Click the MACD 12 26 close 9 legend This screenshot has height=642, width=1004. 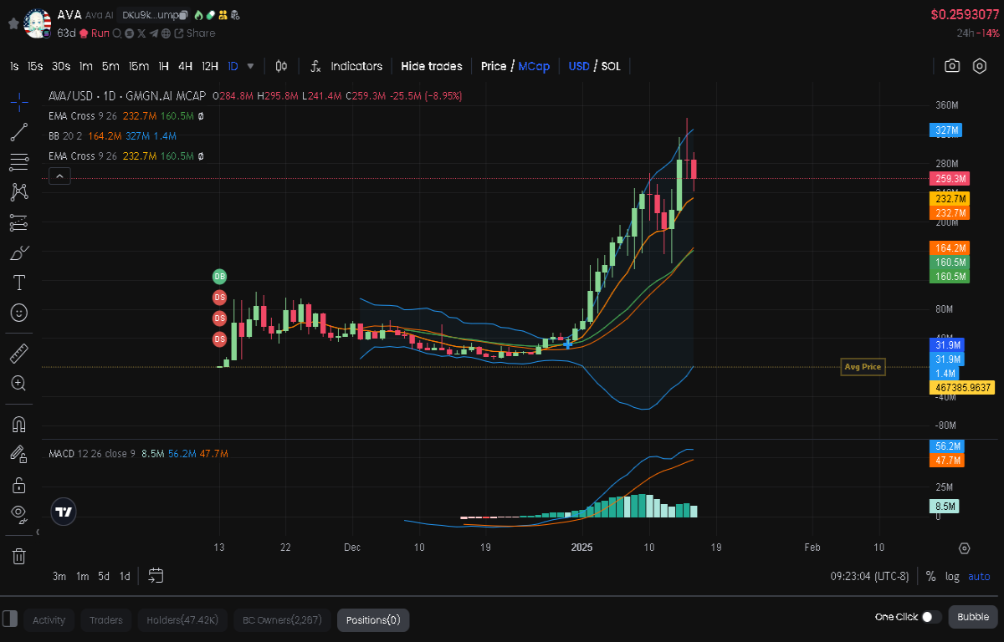pyautogui.click(x=92, y=453)
